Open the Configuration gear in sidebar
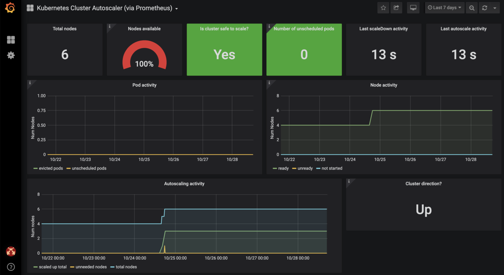This screenshot has height=275, width=504. pyautogui.click(x=11, y=55)
